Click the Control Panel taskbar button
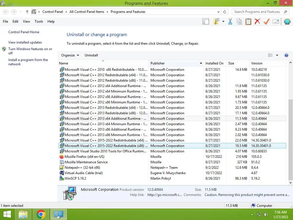 click(x=58, y=214)
